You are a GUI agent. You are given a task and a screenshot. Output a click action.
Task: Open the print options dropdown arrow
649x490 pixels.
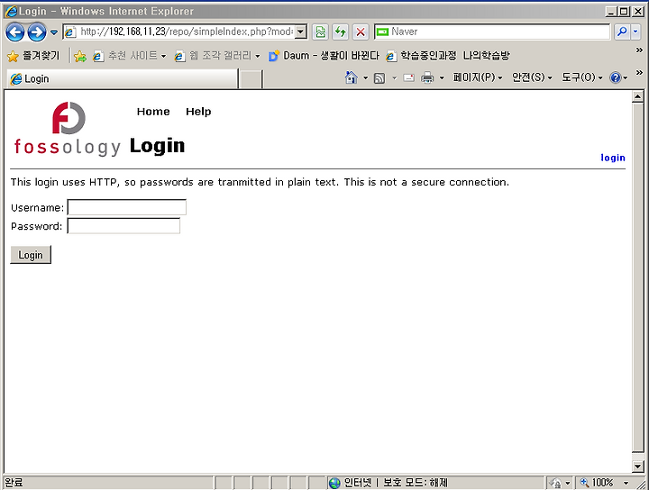442,77
